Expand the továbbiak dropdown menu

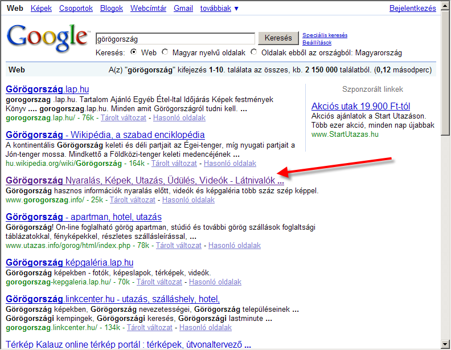[219, 9]
